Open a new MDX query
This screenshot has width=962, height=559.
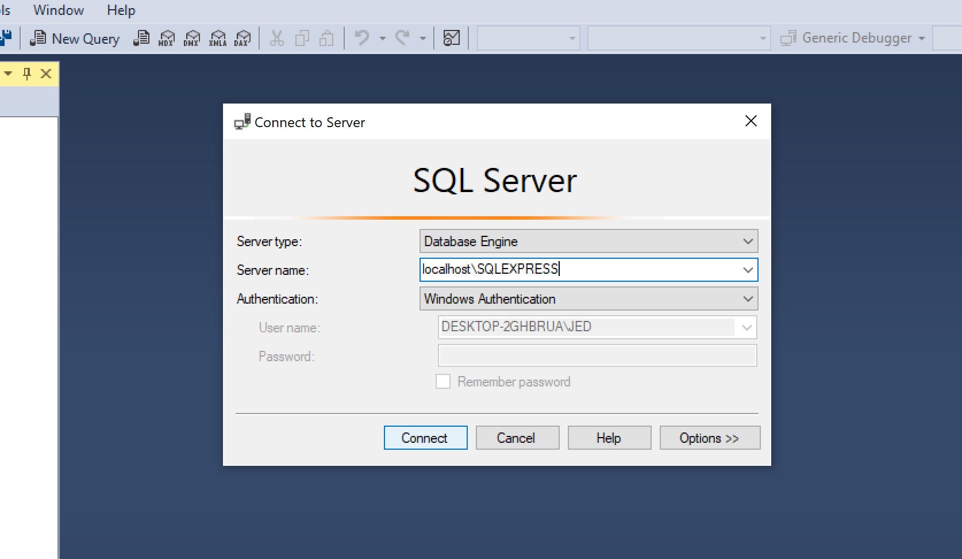point(167,38)
